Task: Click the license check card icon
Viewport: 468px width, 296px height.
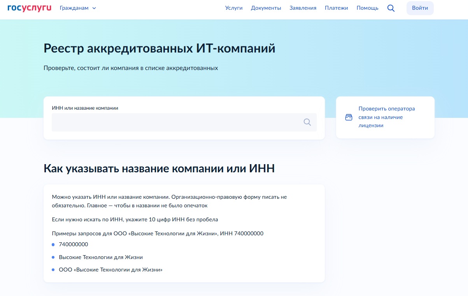Action: (x=349, y=116)
